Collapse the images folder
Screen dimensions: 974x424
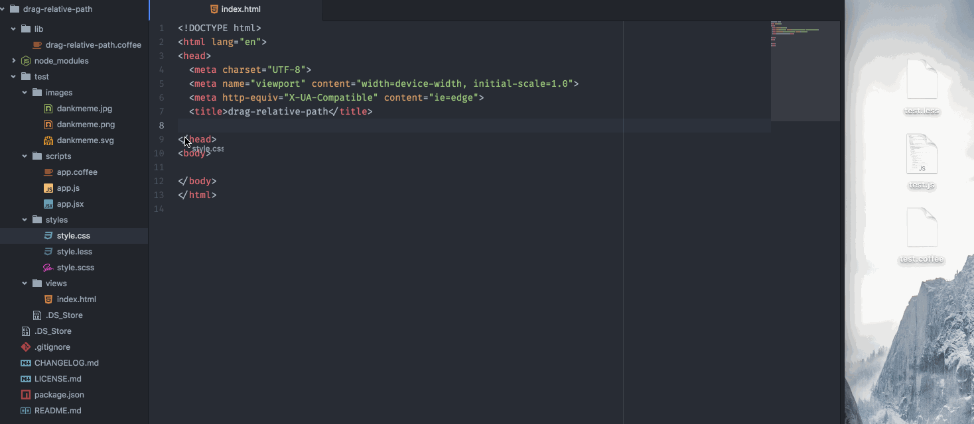pyautogui.click(x=25, y=93)
